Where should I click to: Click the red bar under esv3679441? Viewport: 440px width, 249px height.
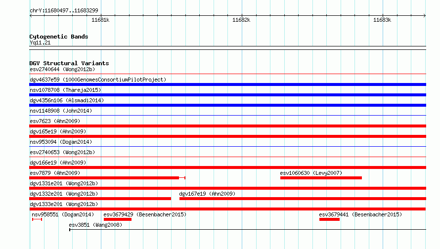coord(329,219)
